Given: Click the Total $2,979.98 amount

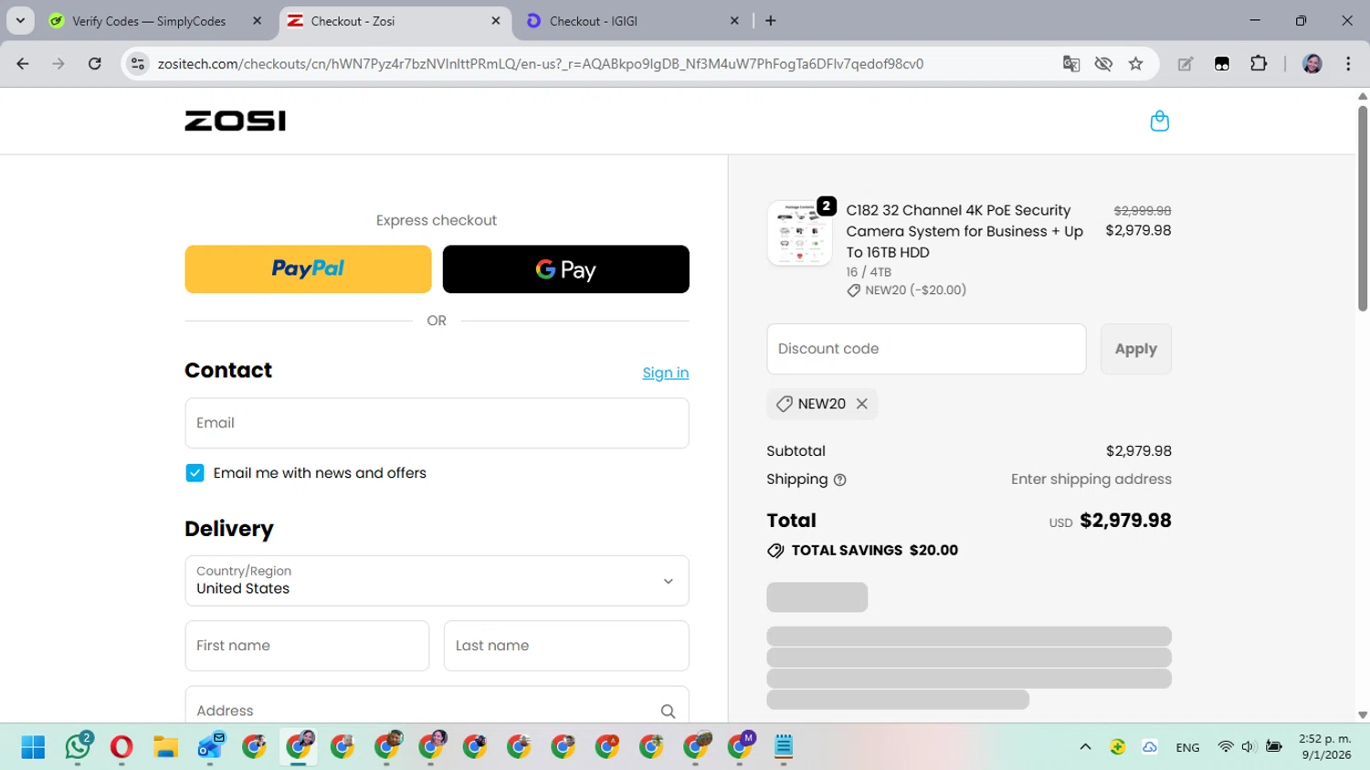Looking at the screenshot, I should [x=1125, y=520].
